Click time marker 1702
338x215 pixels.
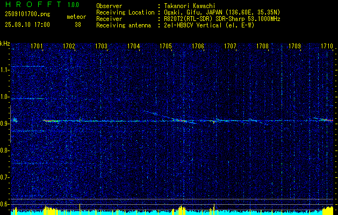click(69, 46)
